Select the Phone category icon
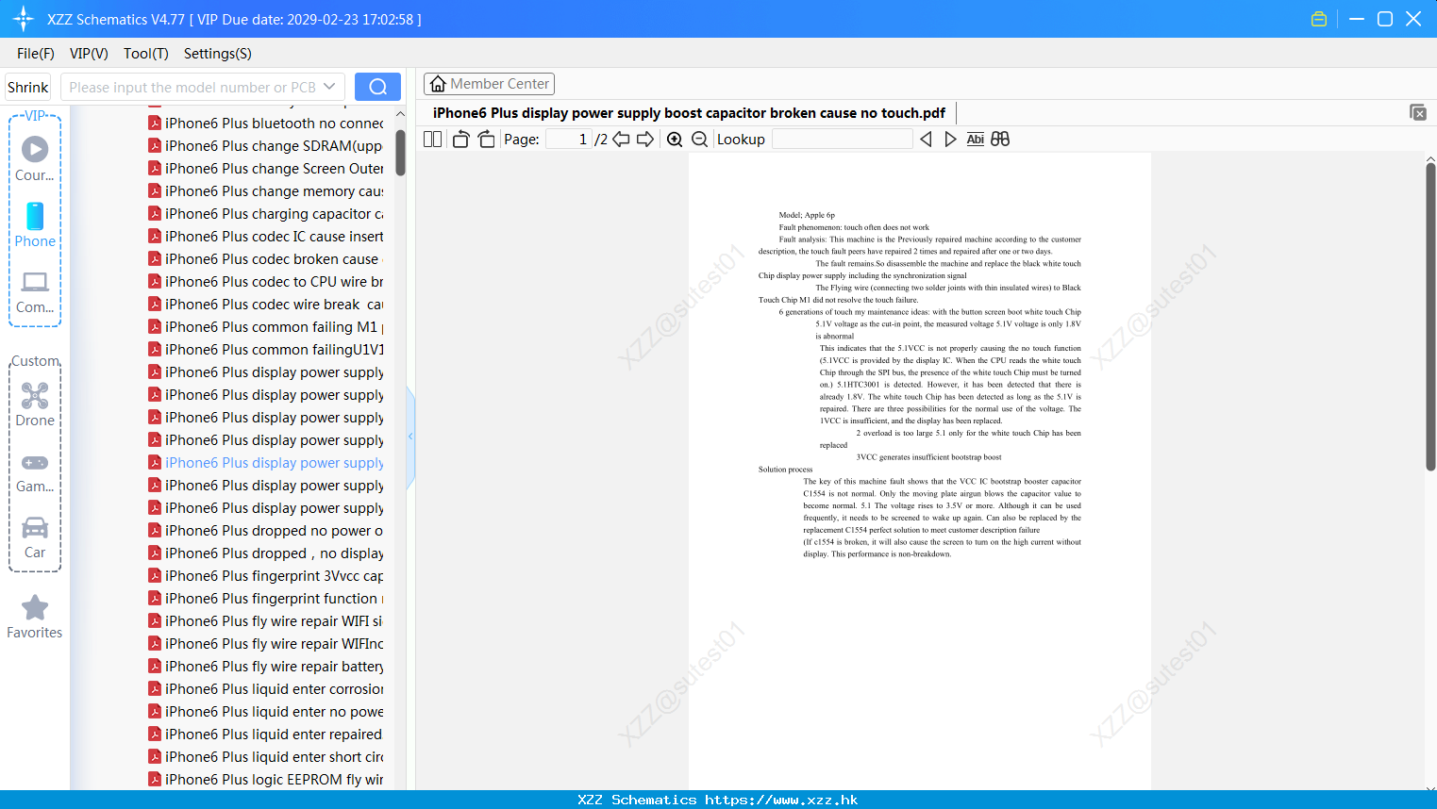1437x809 pixels. click(x=35, y=225)
